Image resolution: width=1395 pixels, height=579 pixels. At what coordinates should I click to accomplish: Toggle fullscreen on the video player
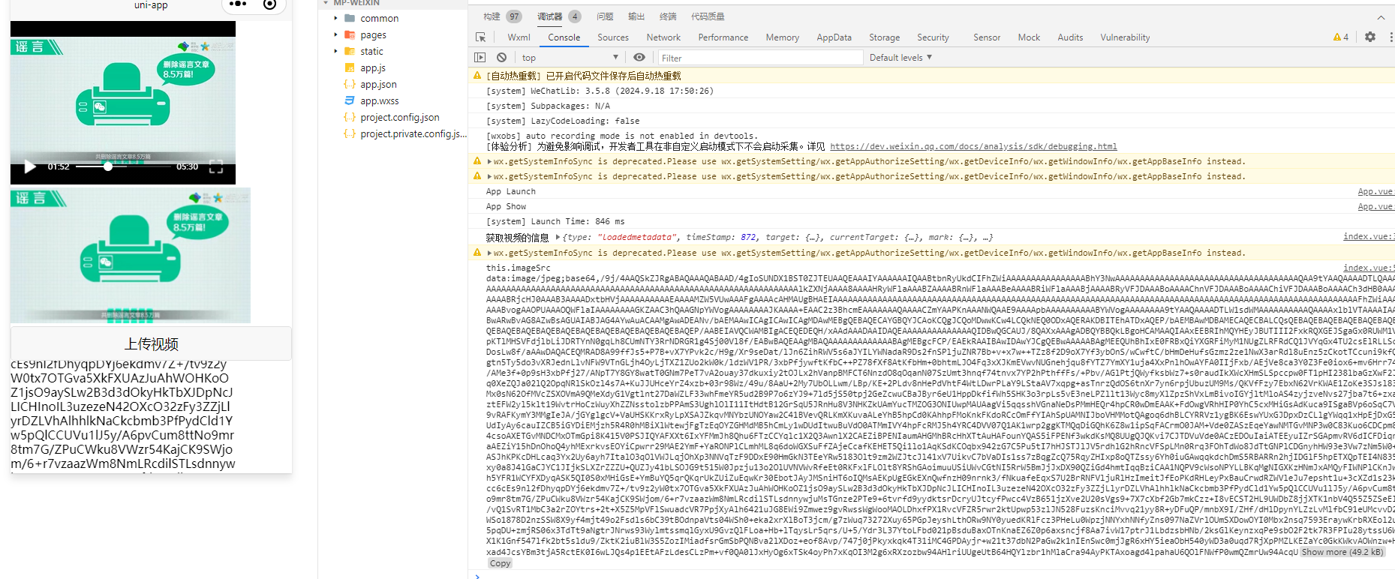(216, 166)
